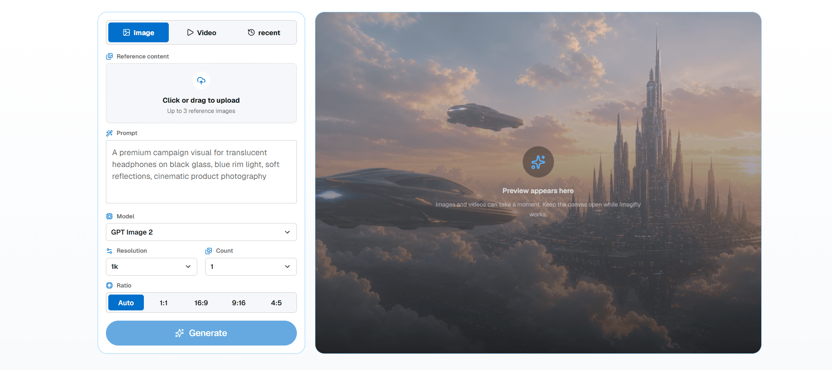Switch to the Image tab

[138, 32]
